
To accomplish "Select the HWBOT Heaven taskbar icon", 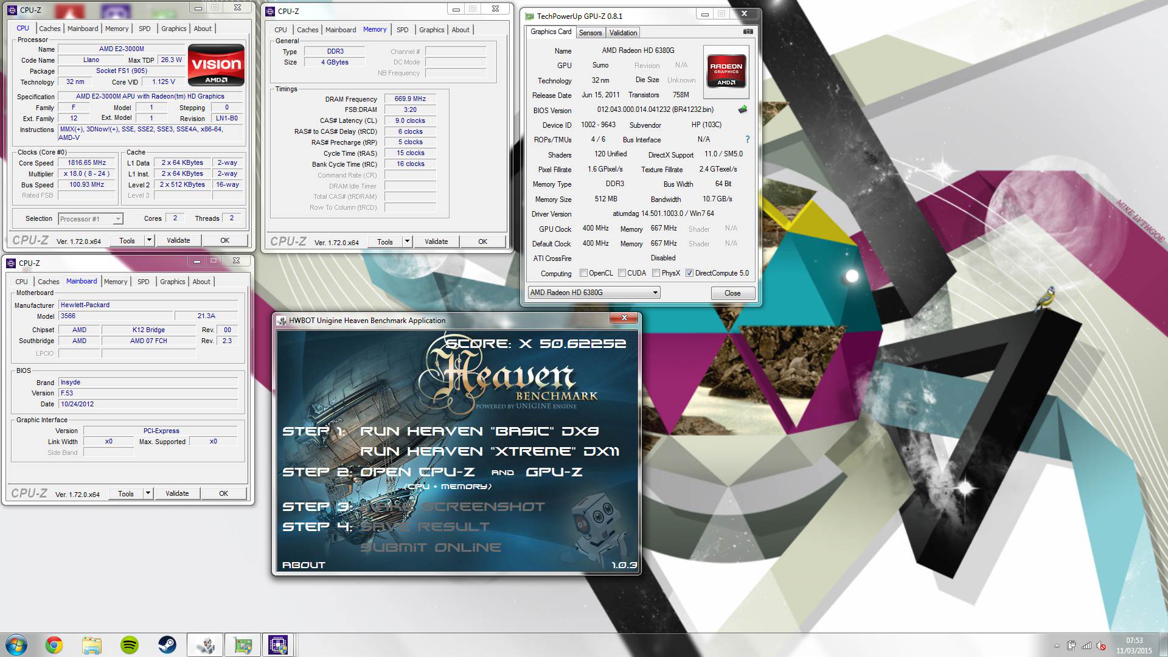I will tap(205, 645).
